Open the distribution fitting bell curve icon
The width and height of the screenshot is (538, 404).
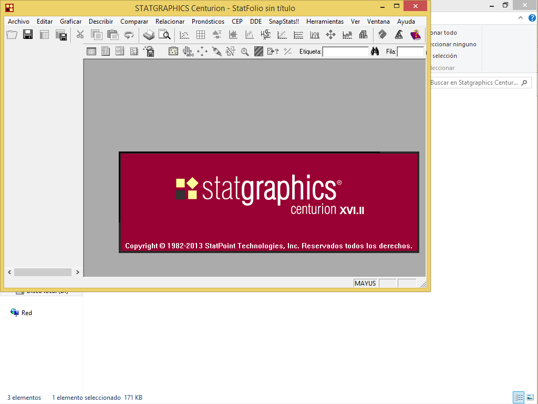(314, 35)
